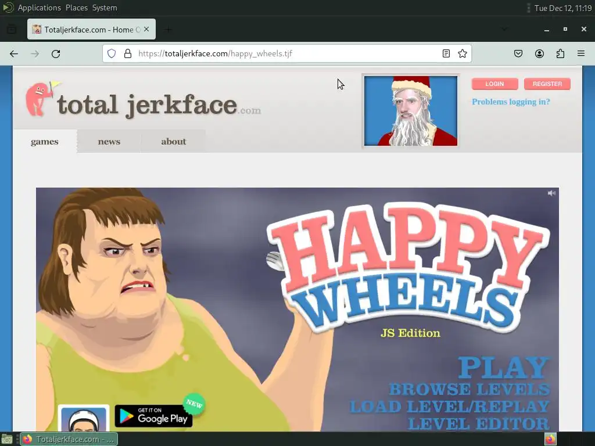Click LEVEL EDITOR in game menu

[x=479, y=423]
